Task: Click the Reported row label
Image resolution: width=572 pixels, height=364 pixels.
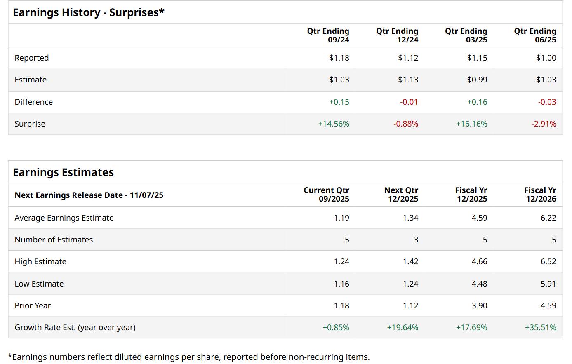Action: click(32, 58)
